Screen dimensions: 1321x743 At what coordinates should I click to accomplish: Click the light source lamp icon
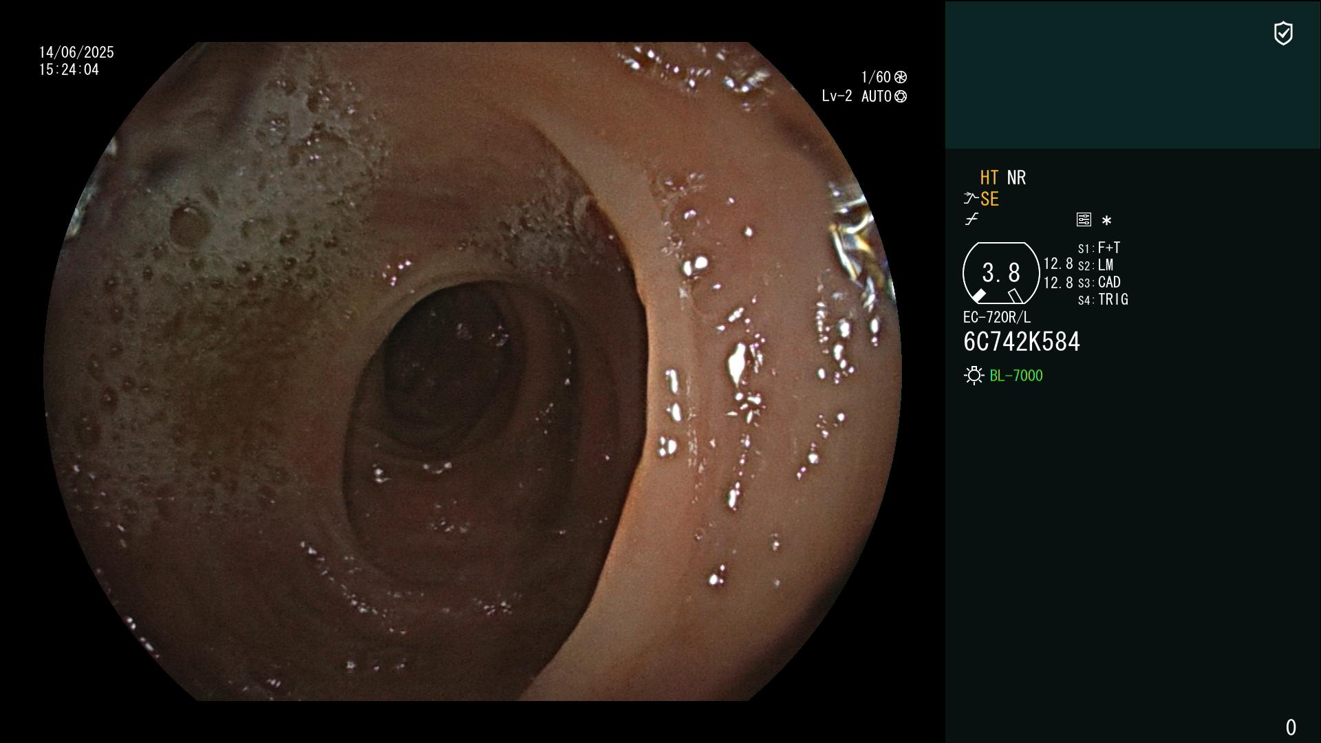pyautogui.click(x=974, y=376)
